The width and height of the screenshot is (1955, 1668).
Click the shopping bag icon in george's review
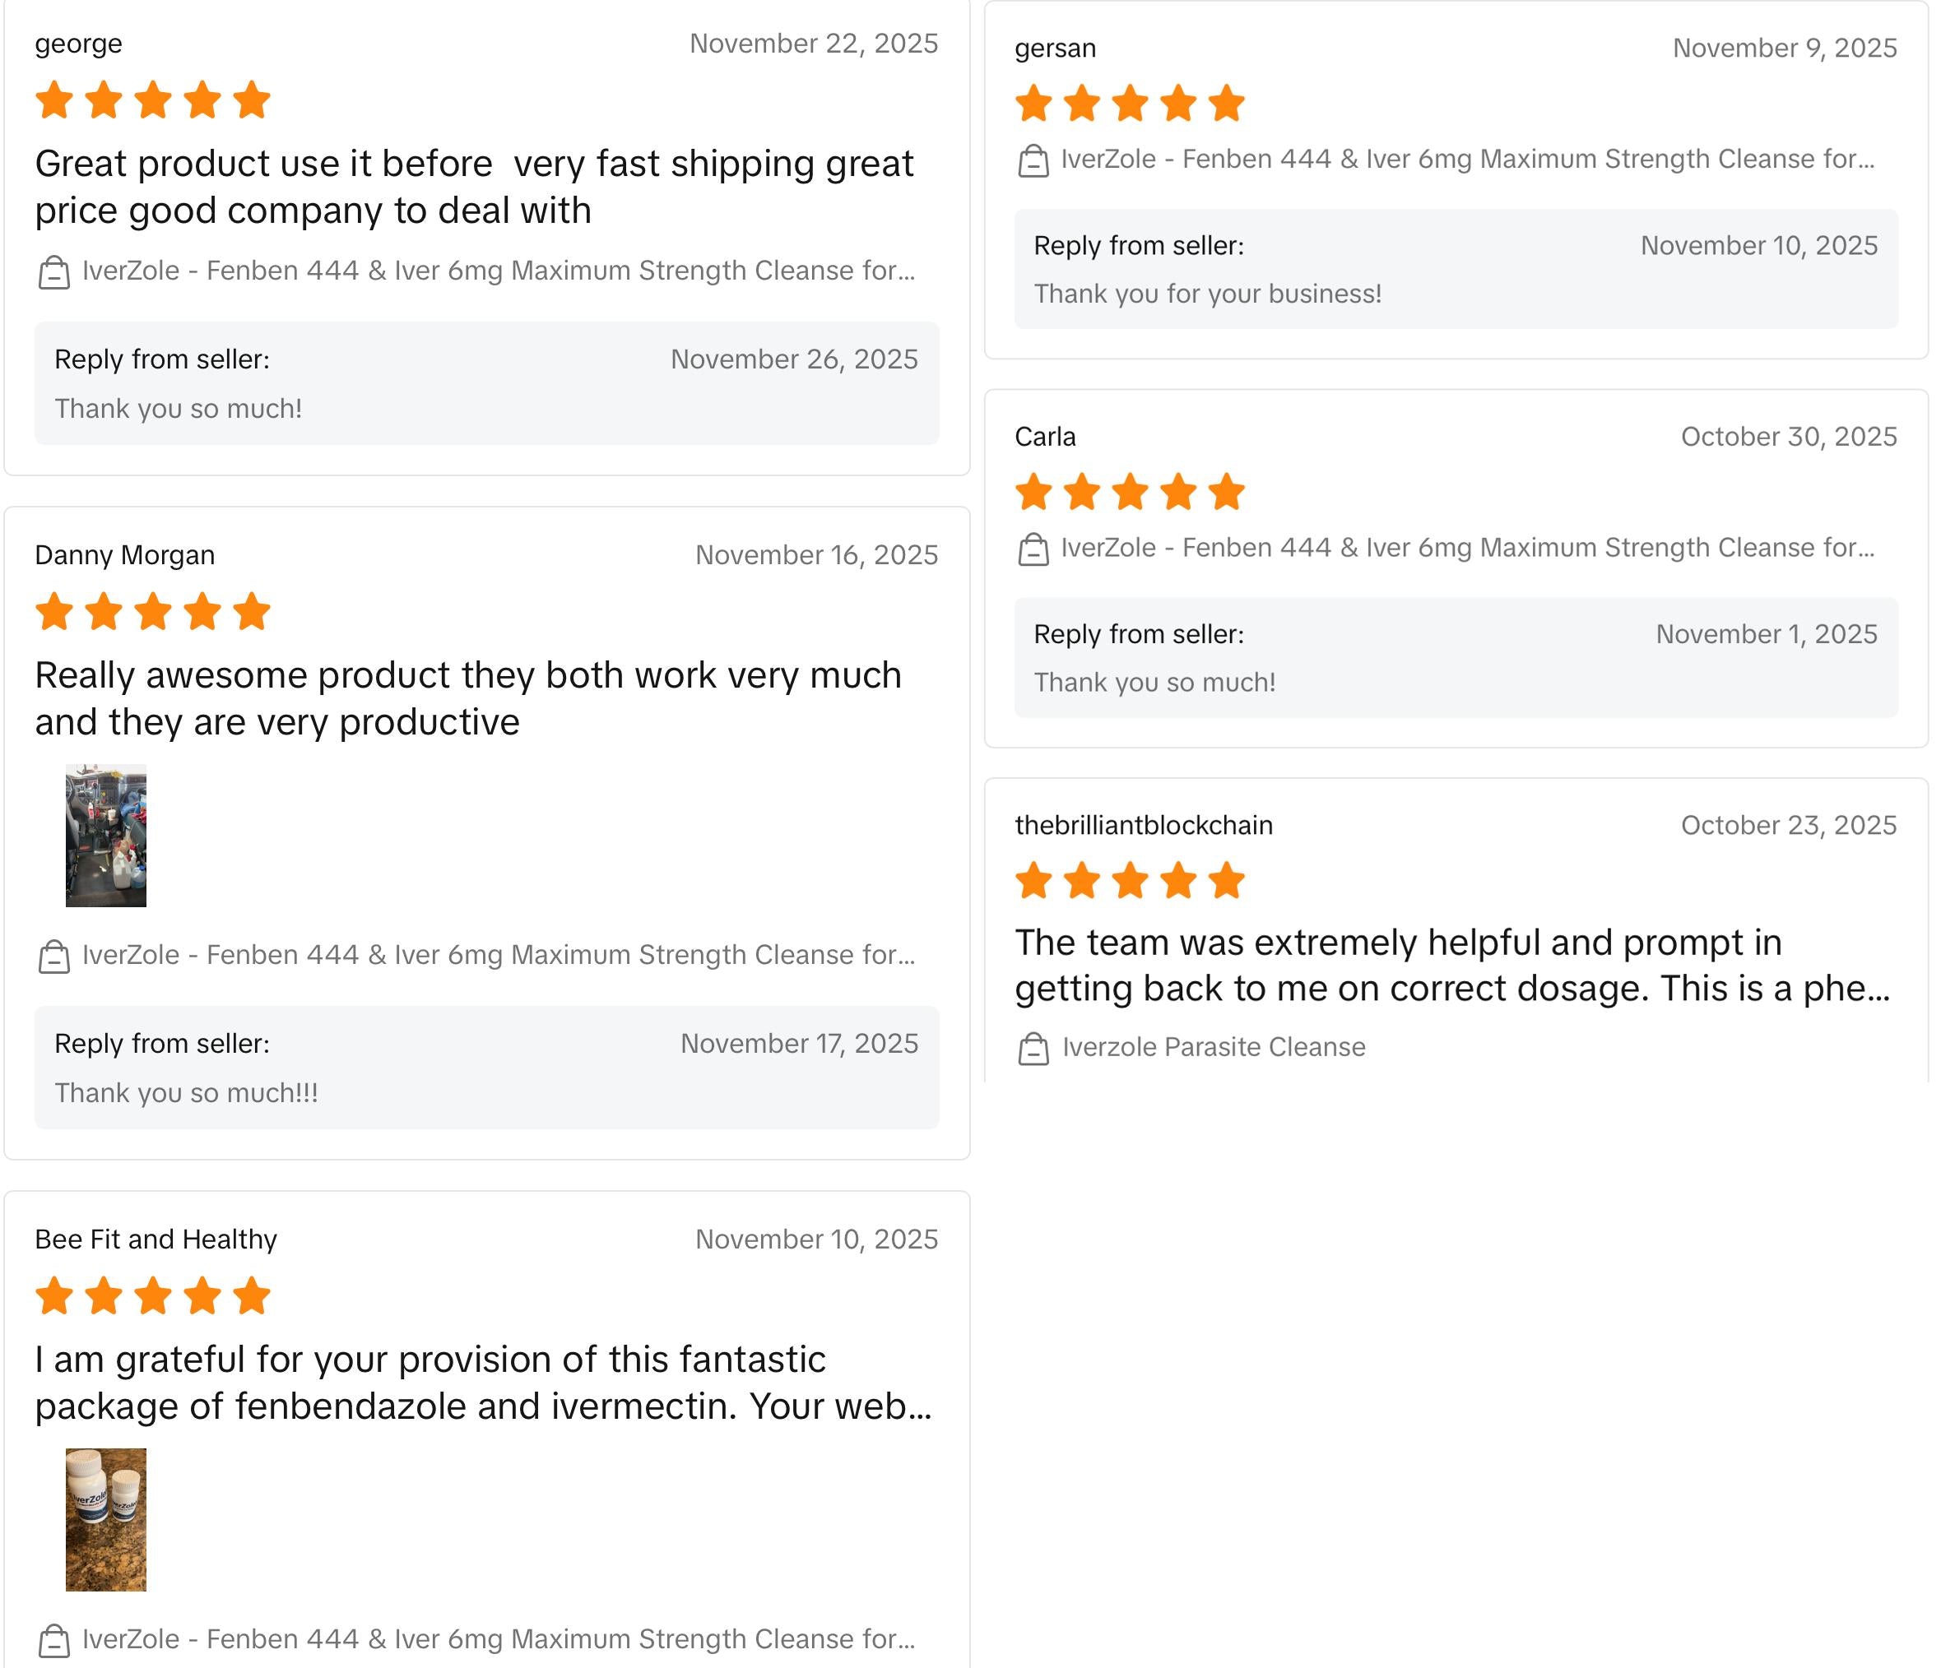click(x=53, y=273)
